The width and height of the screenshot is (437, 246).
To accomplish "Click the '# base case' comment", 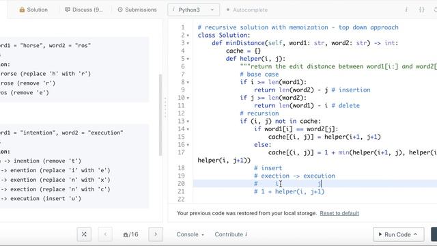I will 259,74.
